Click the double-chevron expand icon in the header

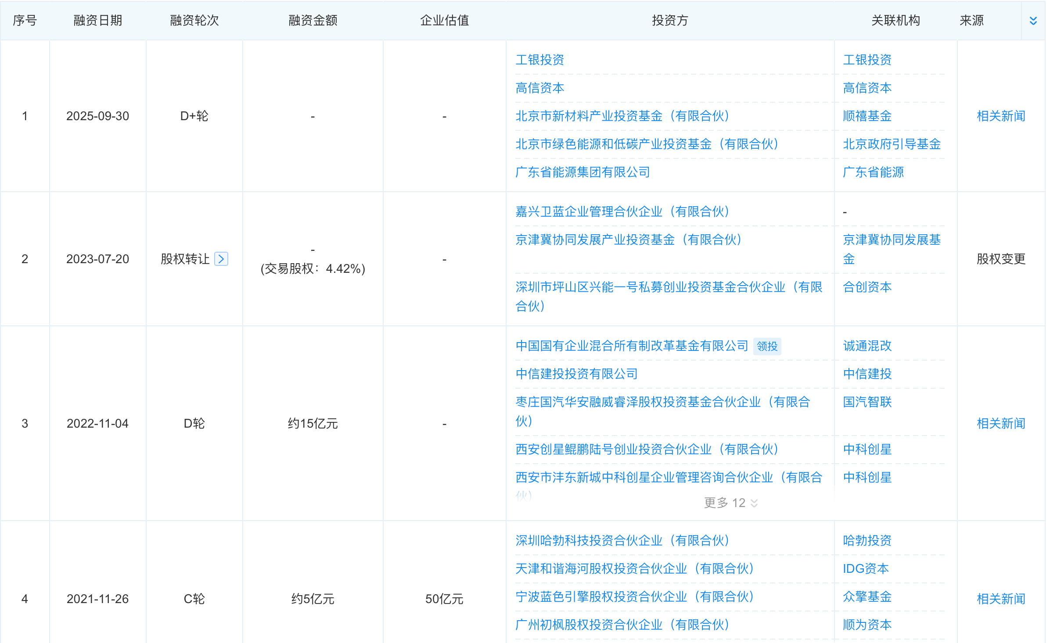click(1032, 21)
